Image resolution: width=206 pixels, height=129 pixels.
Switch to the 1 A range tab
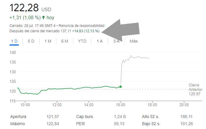point(100,41)
